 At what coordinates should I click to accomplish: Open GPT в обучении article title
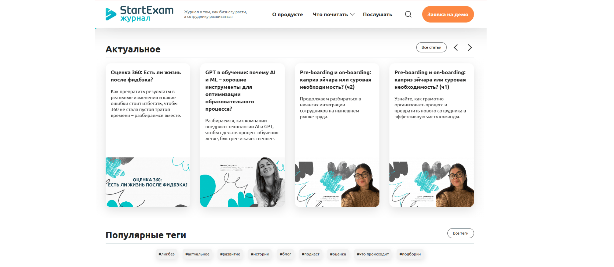coord(241,91)
